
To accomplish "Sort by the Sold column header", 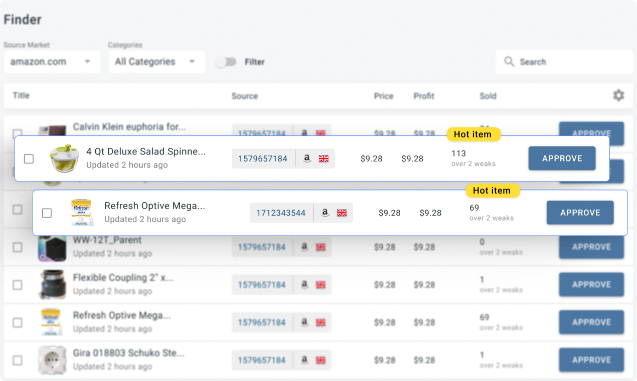I will (488, 96).
